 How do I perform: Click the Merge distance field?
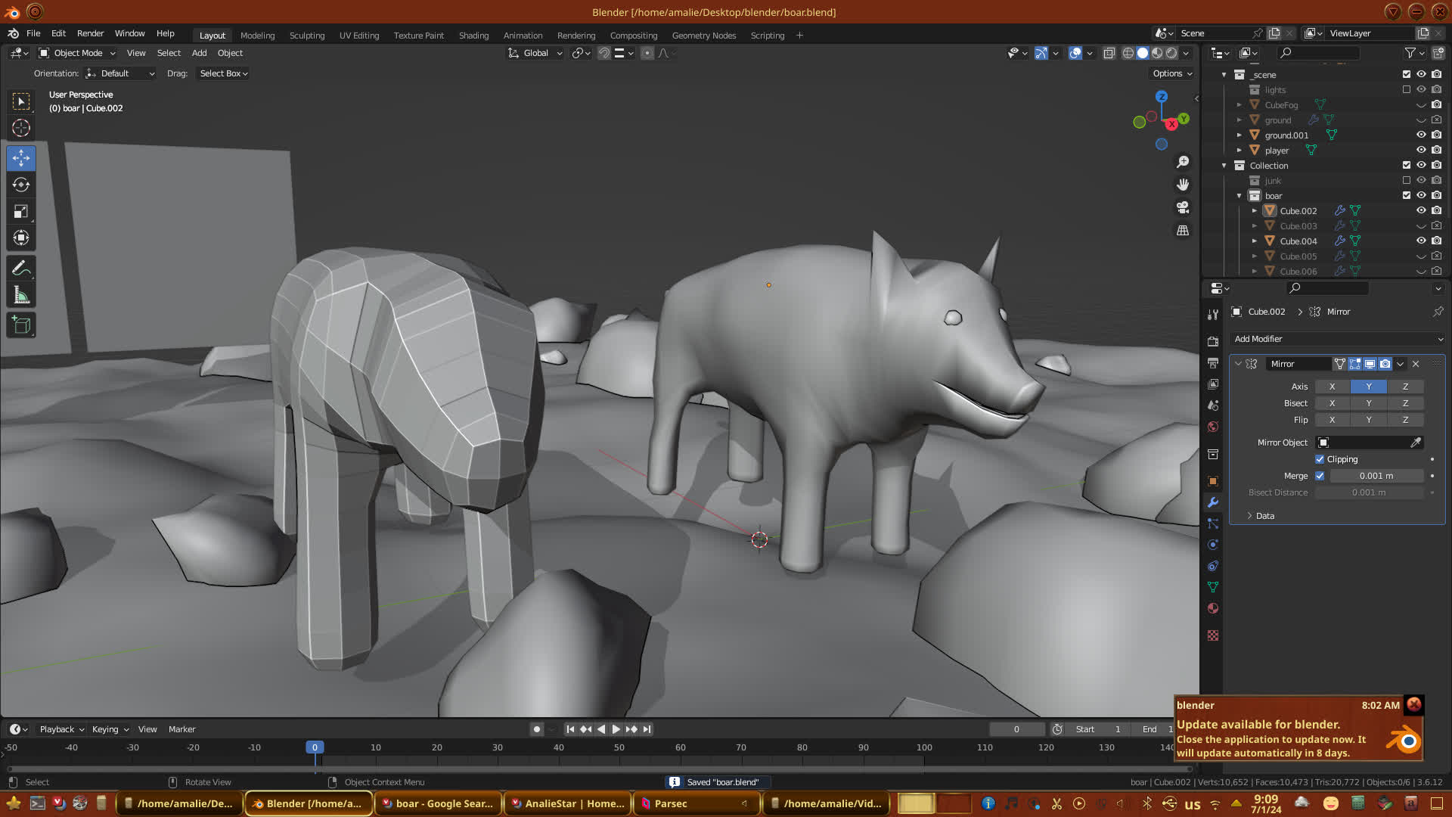[x=1376, y=476]
